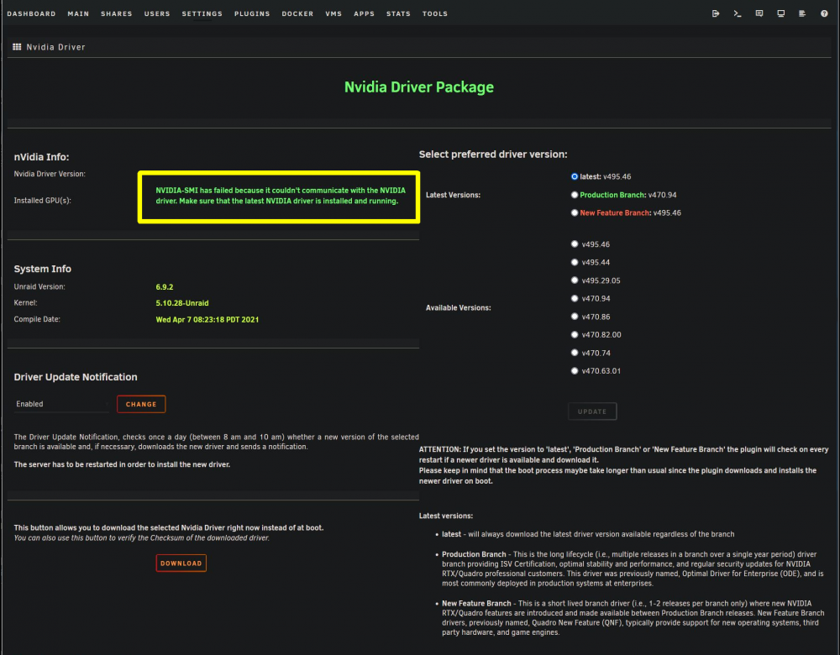Choose driver version v470.74

point(575,353)
